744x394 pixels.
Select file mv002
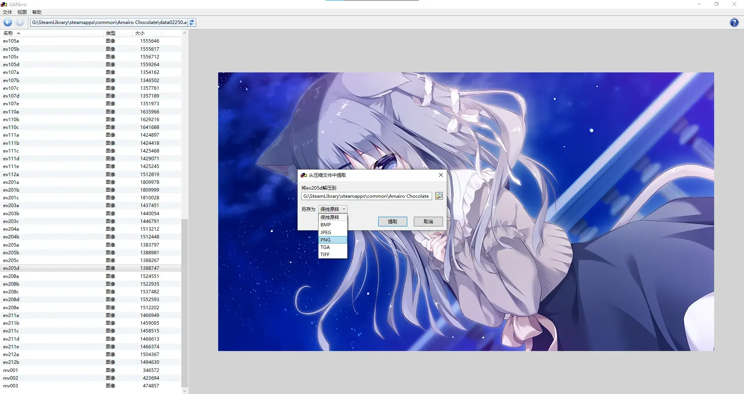91,378
